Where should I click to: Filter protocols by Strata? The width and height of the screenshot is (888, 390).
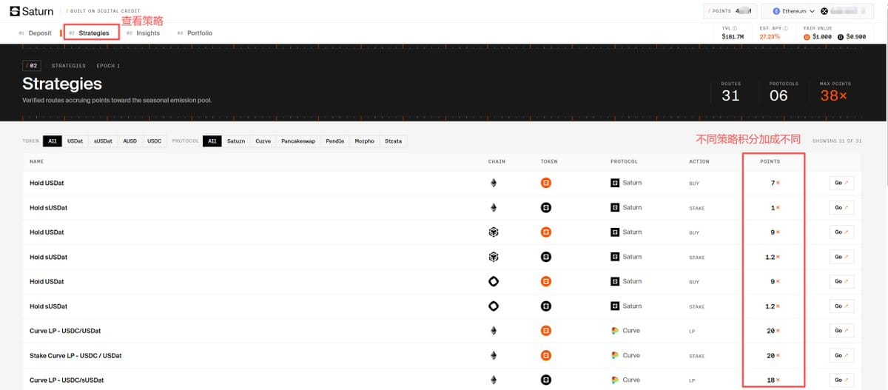[394, 141]
